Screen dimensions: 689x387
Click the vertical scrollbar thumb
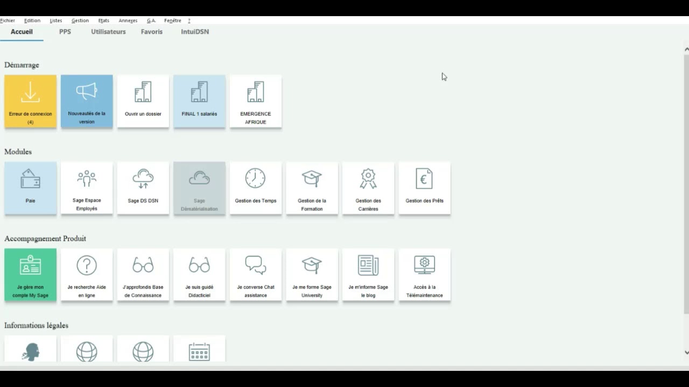click(686, 184)
